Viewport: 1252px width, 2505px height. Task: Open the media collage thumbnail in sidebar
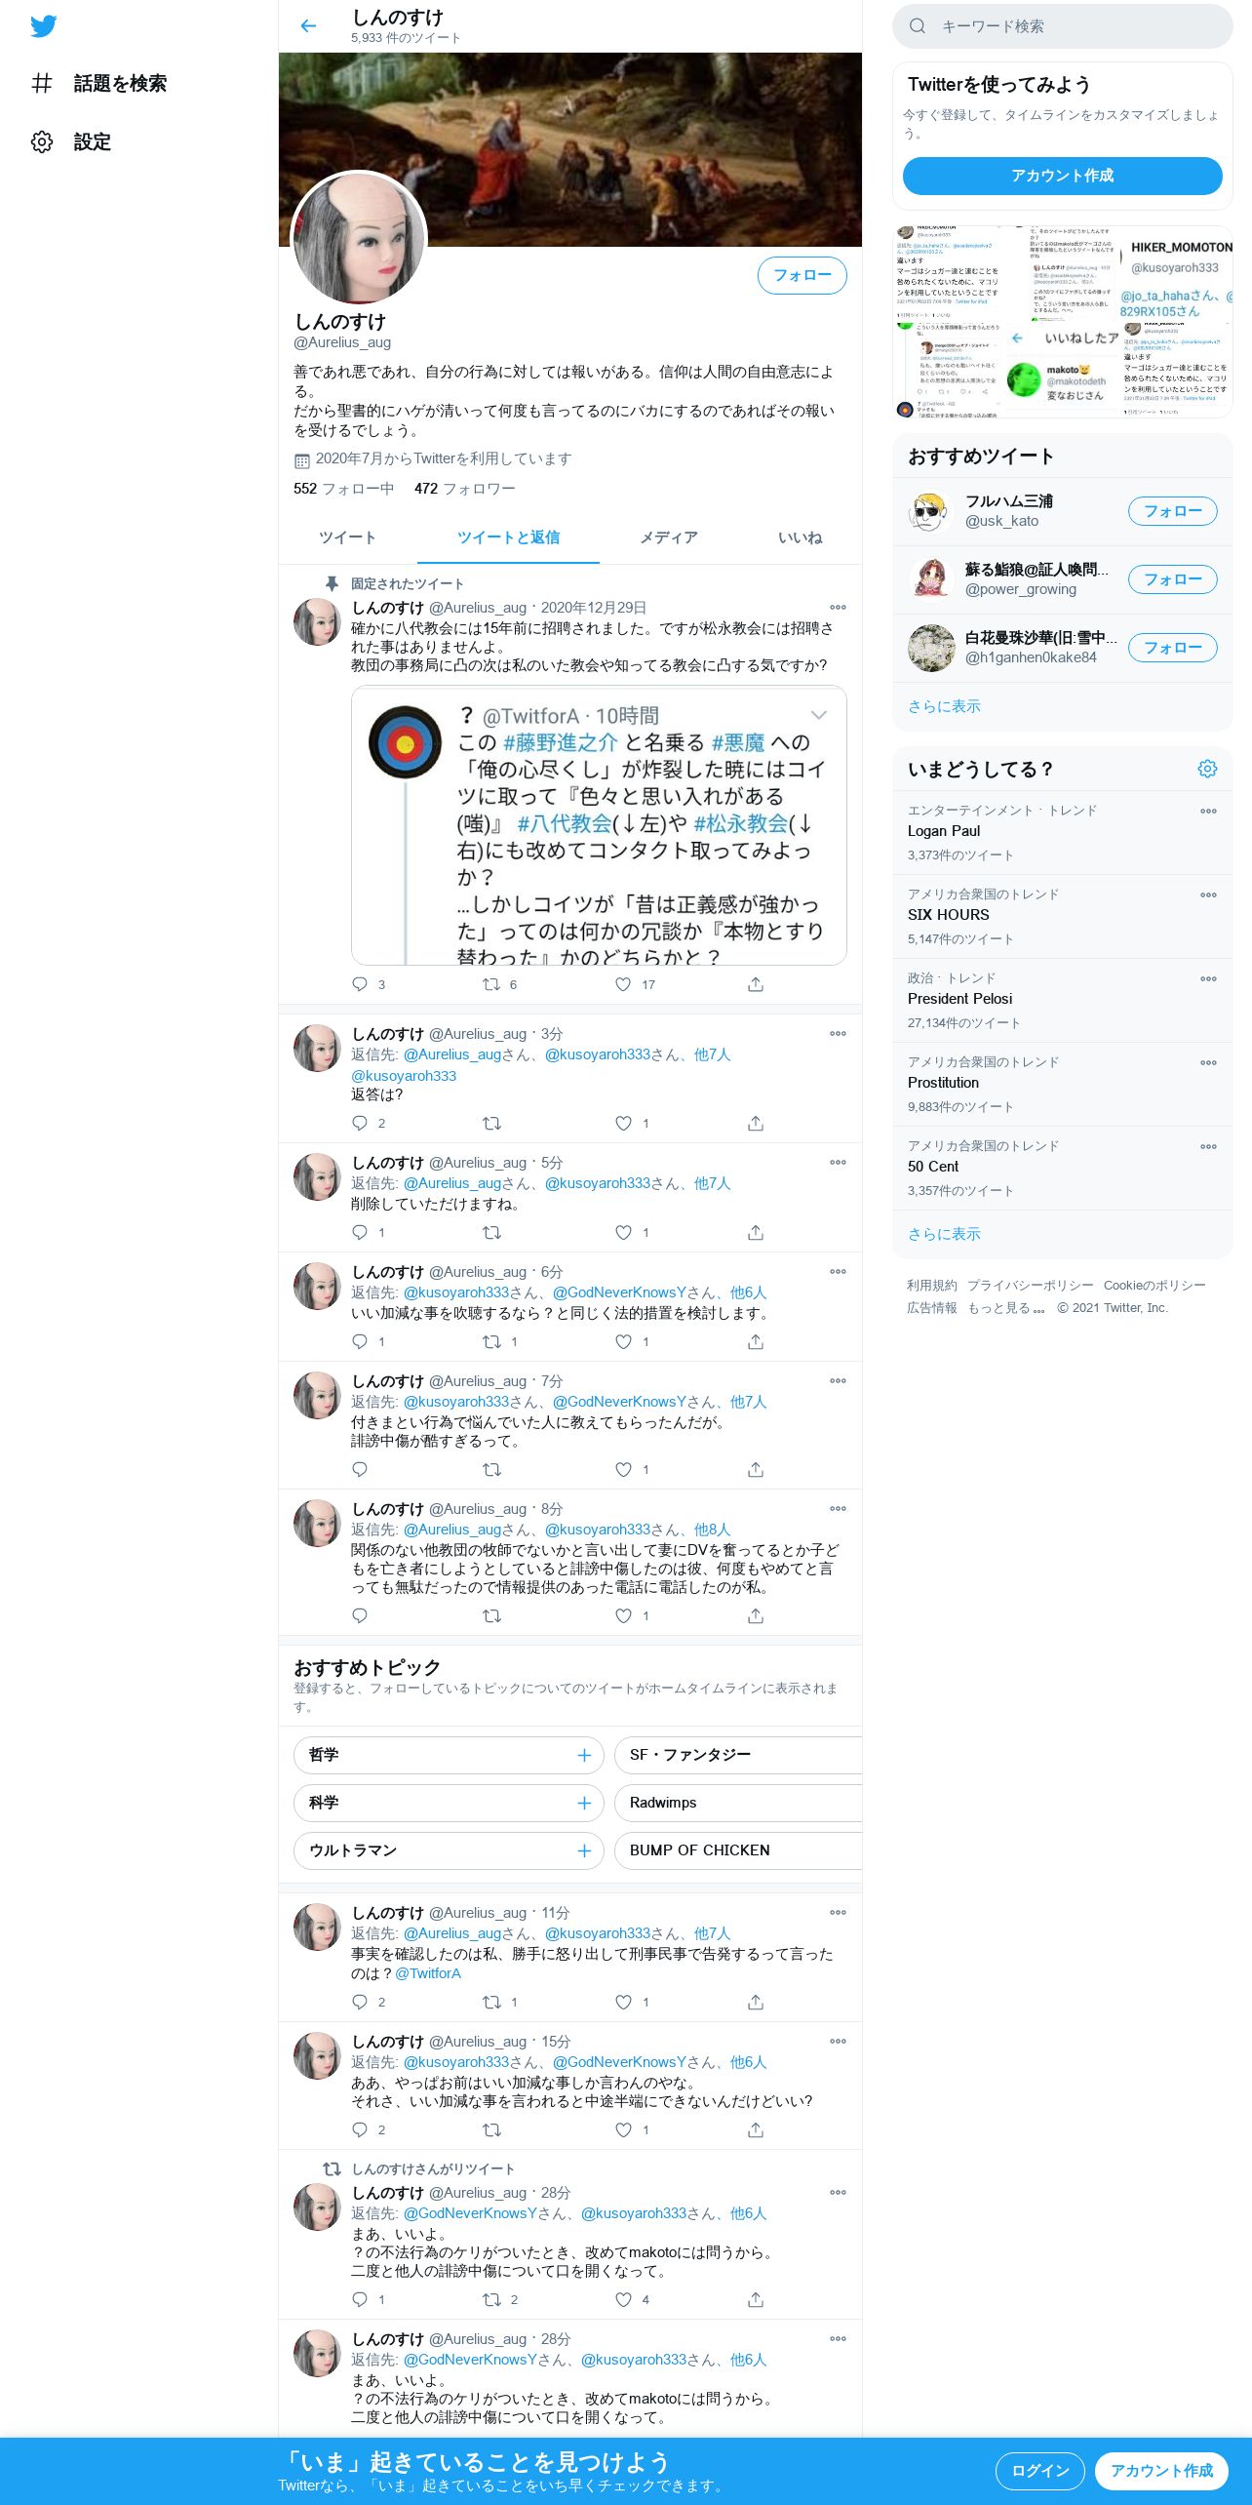coord(1063,322)
